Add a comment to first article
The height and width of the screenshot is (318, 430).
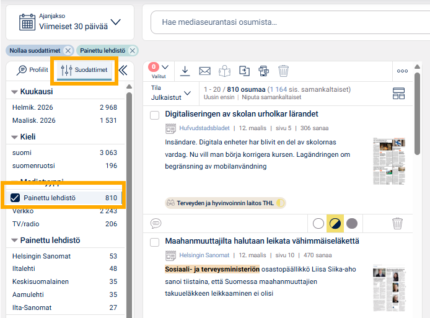click(156, 223)
